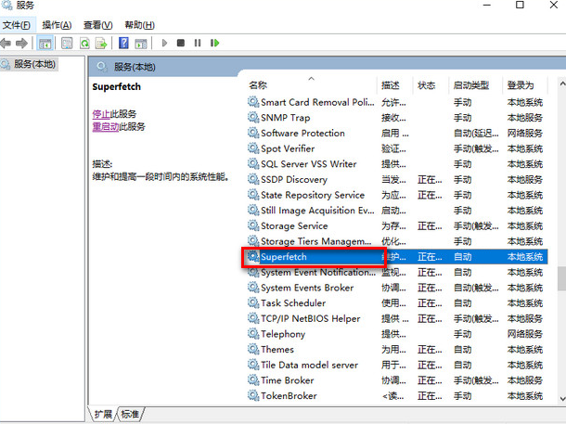Sort by the 启动类型 column header

click(x=470, y=85)
